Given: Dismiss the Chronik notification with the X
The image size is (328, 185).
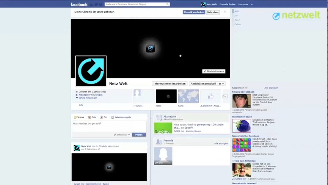Looking at the screenshot, I should coord(225,12).
